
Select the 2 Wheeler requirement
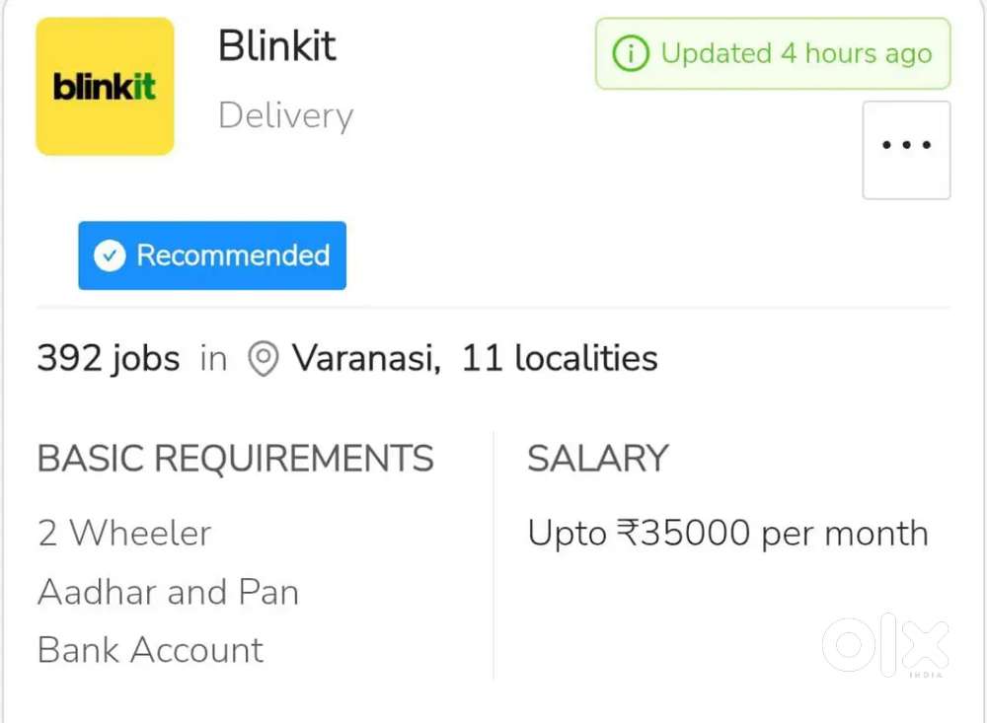124,534
